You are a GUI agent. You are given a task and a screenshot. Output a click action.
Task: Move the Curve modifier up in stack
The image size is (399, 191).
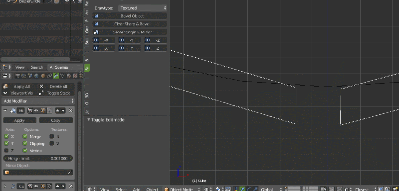(x=57, y=187)
